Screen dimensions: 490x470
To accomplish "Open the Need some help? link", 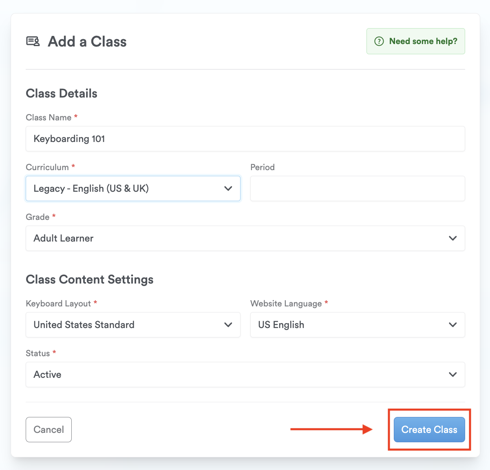I will point(423,41).
